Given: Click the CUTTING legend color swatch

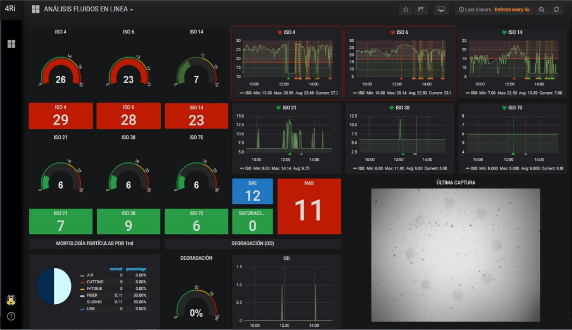Looking at the screenshot, I should (x=82, y=282).
